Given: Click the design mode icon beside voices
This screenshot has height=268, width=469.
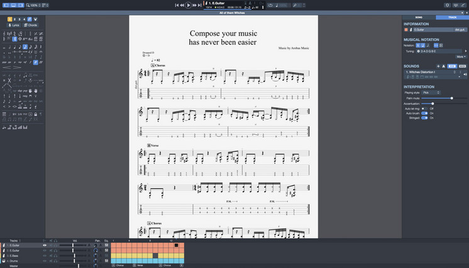Looking at the screenshot, I should [x=35, y=19].
